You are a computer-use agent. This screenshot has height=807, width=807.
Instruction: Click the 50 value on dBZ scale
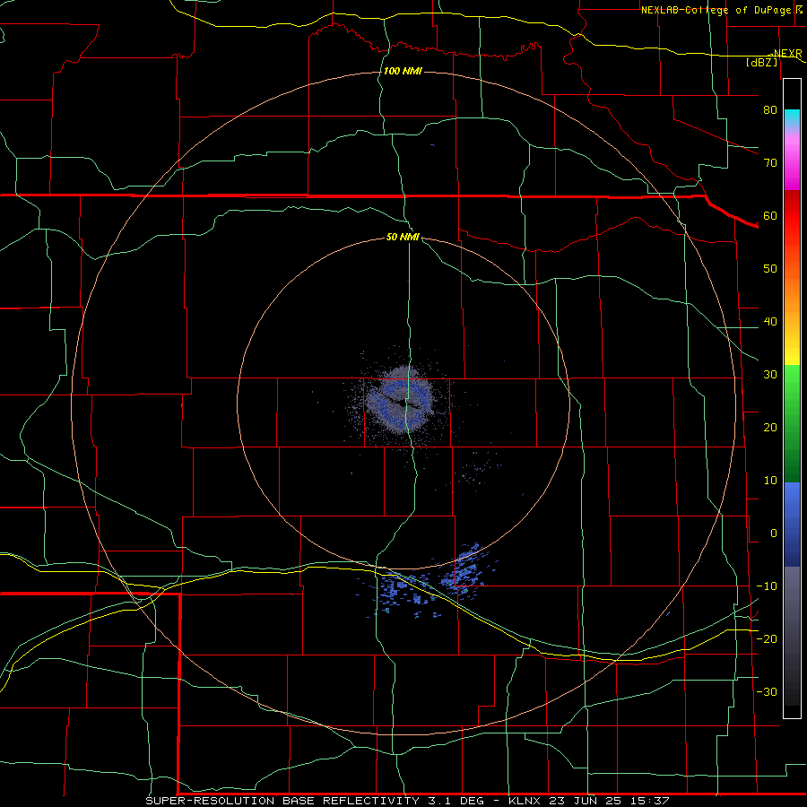(770, 269)
